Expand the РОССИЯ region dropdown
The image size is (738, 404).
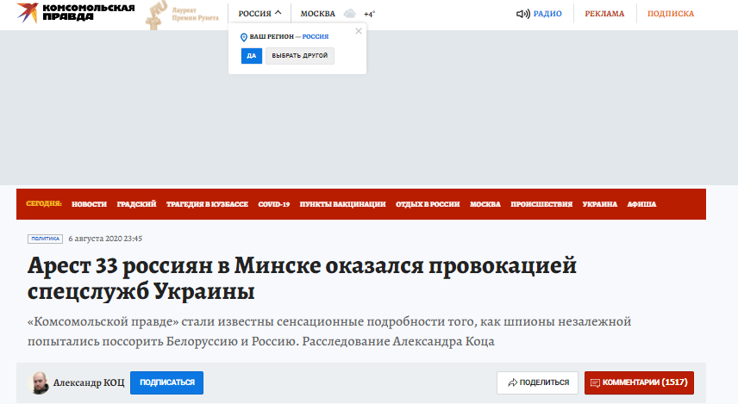(x=260, y=14)
